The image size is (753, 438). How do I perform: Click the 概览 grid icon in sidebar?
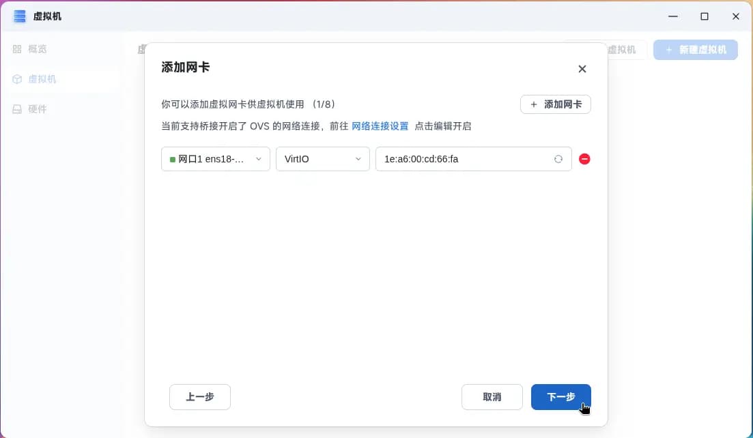click(17, 49)
